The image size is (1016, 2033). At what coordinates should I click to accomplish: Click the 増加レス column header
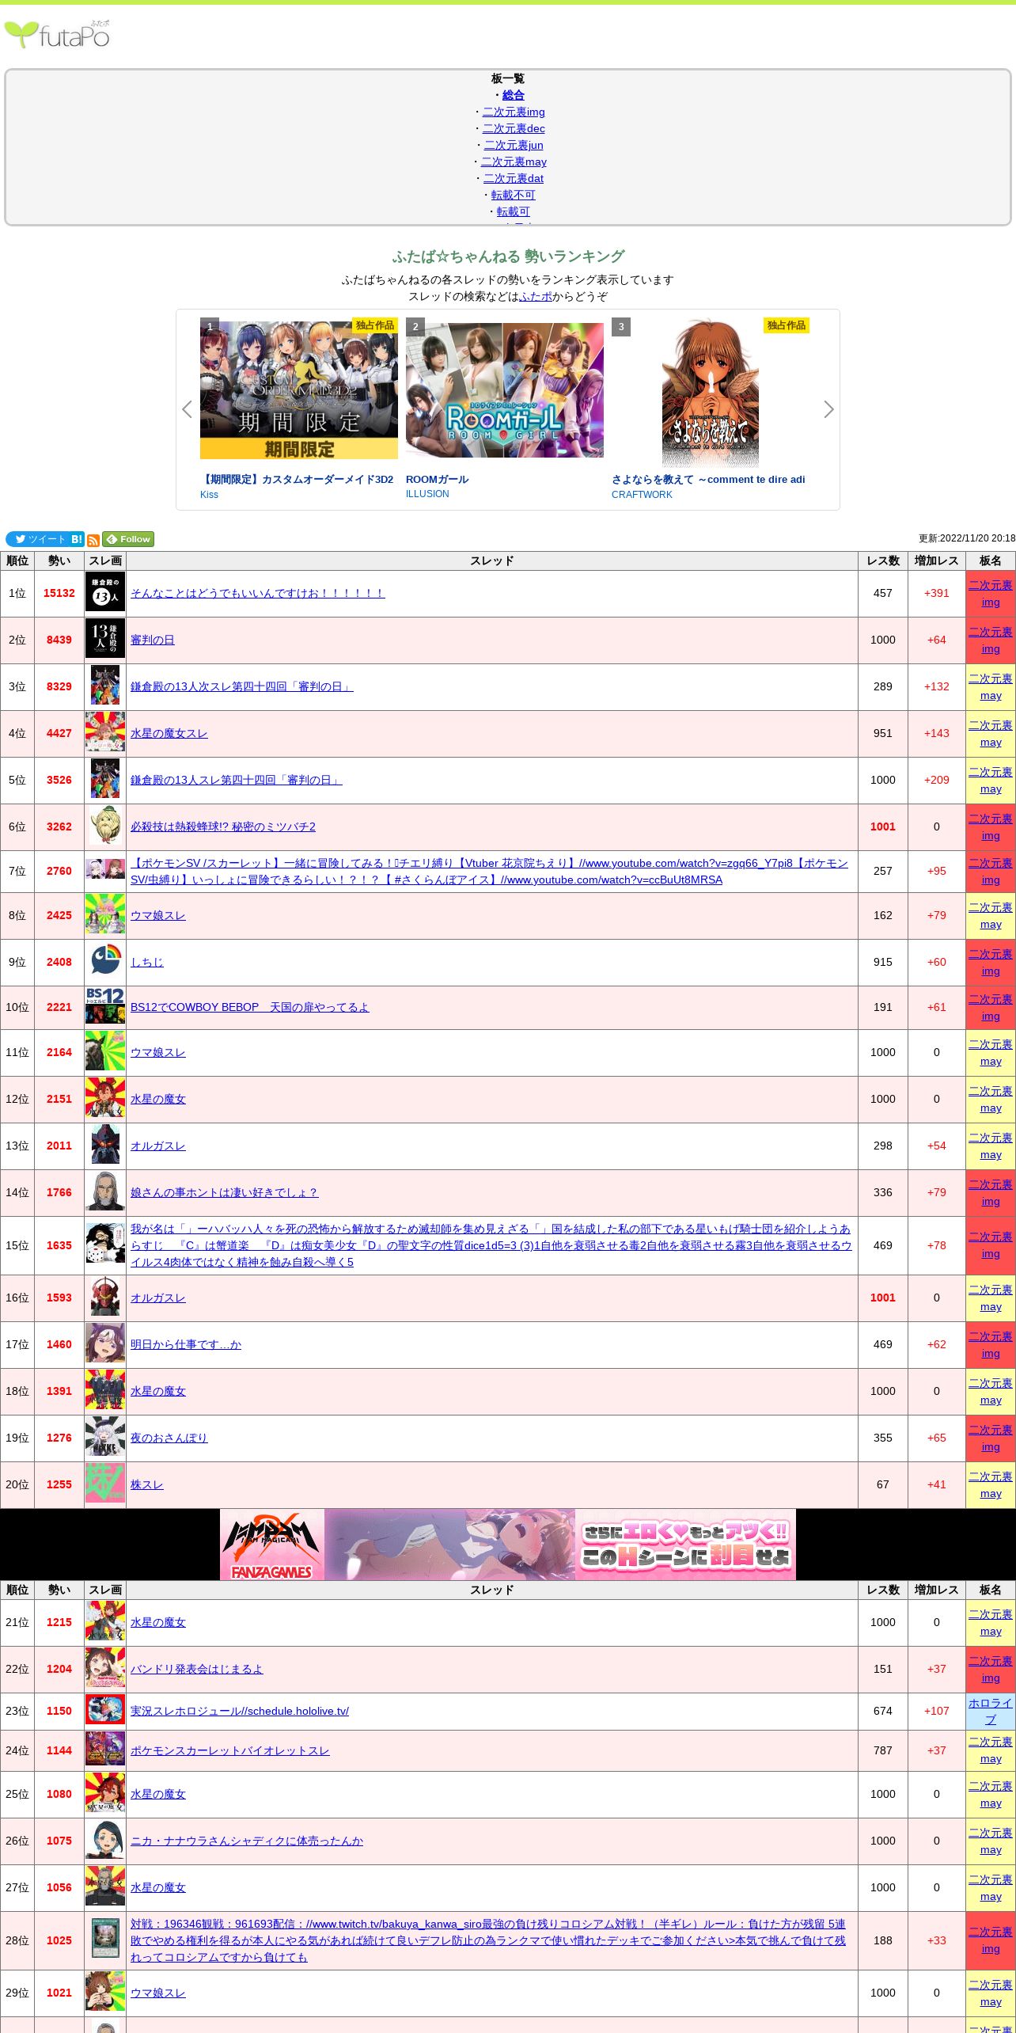pos(937,560)
